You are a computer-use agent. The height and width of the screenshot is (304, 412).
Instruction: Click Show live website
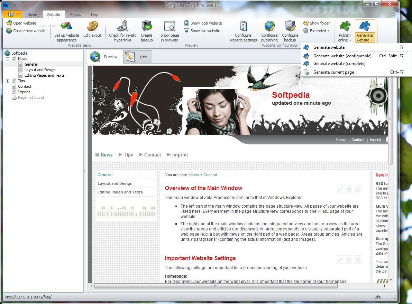point(202,31)
